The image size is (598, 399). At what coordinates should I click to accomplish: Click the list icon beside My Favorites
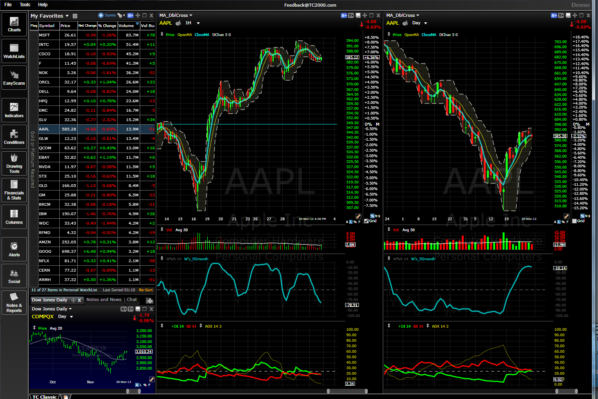point(75,16)
